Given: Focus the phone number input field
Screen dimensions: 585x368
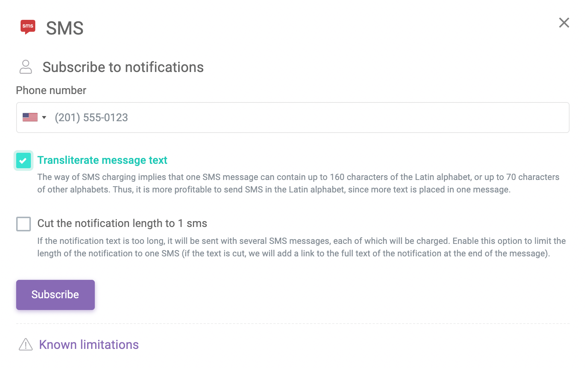Looking at the screenshot, I should pyautogui.click(x=293, y=118).
